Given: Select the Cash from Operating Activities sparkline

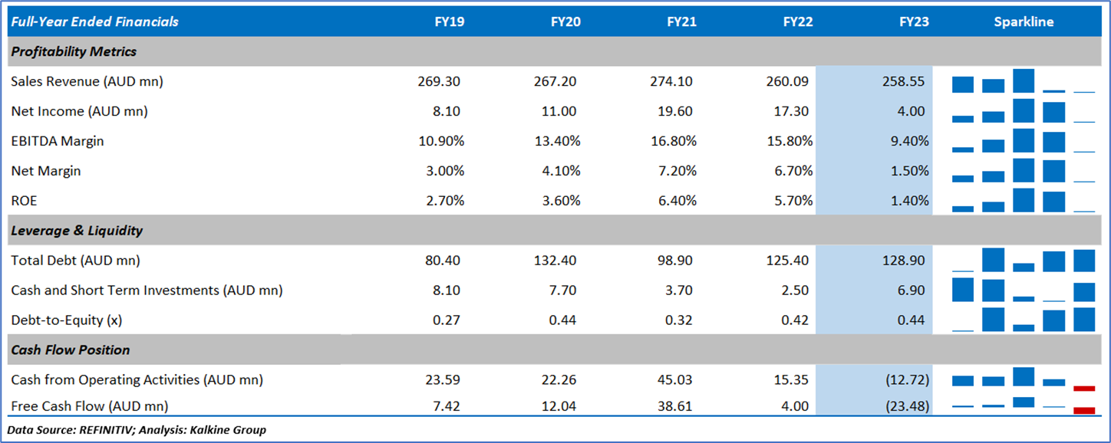Looking at the screenshot, I should click(x=1023, y=379).
